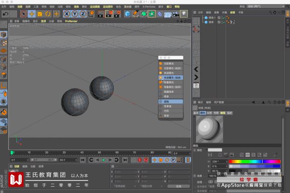Toggle the Z axis lock

coord(83,14)
